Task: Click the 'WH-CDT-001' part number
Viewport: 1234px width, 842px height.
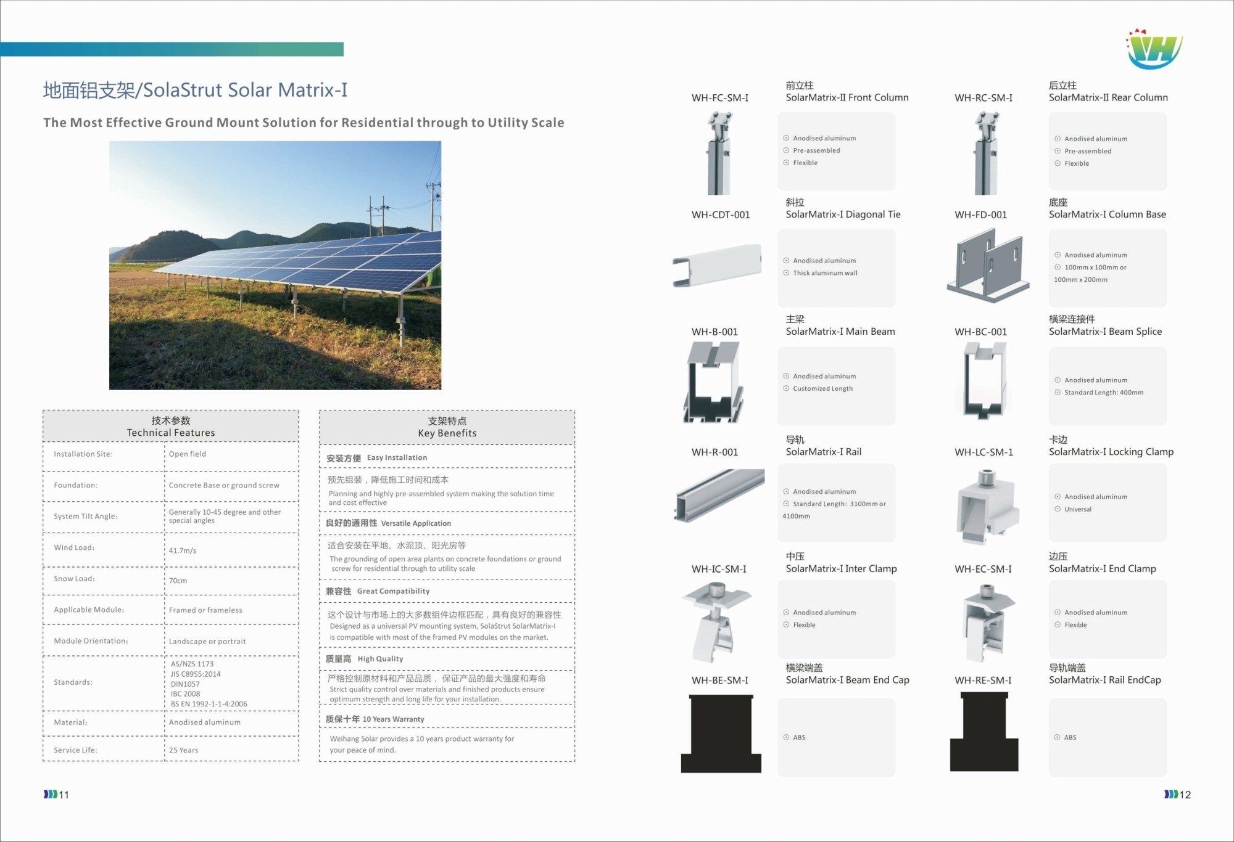Action: click(721, 215)
